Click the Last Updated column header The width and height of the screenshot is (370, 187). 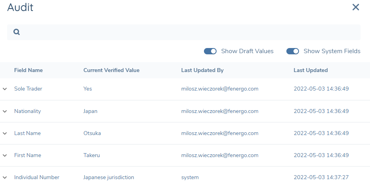point(310,70)
